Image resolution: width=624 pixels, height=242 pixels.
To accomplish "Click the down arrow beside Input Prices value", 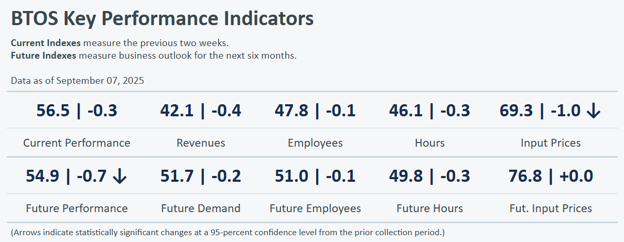I will [x=593, y=111].
